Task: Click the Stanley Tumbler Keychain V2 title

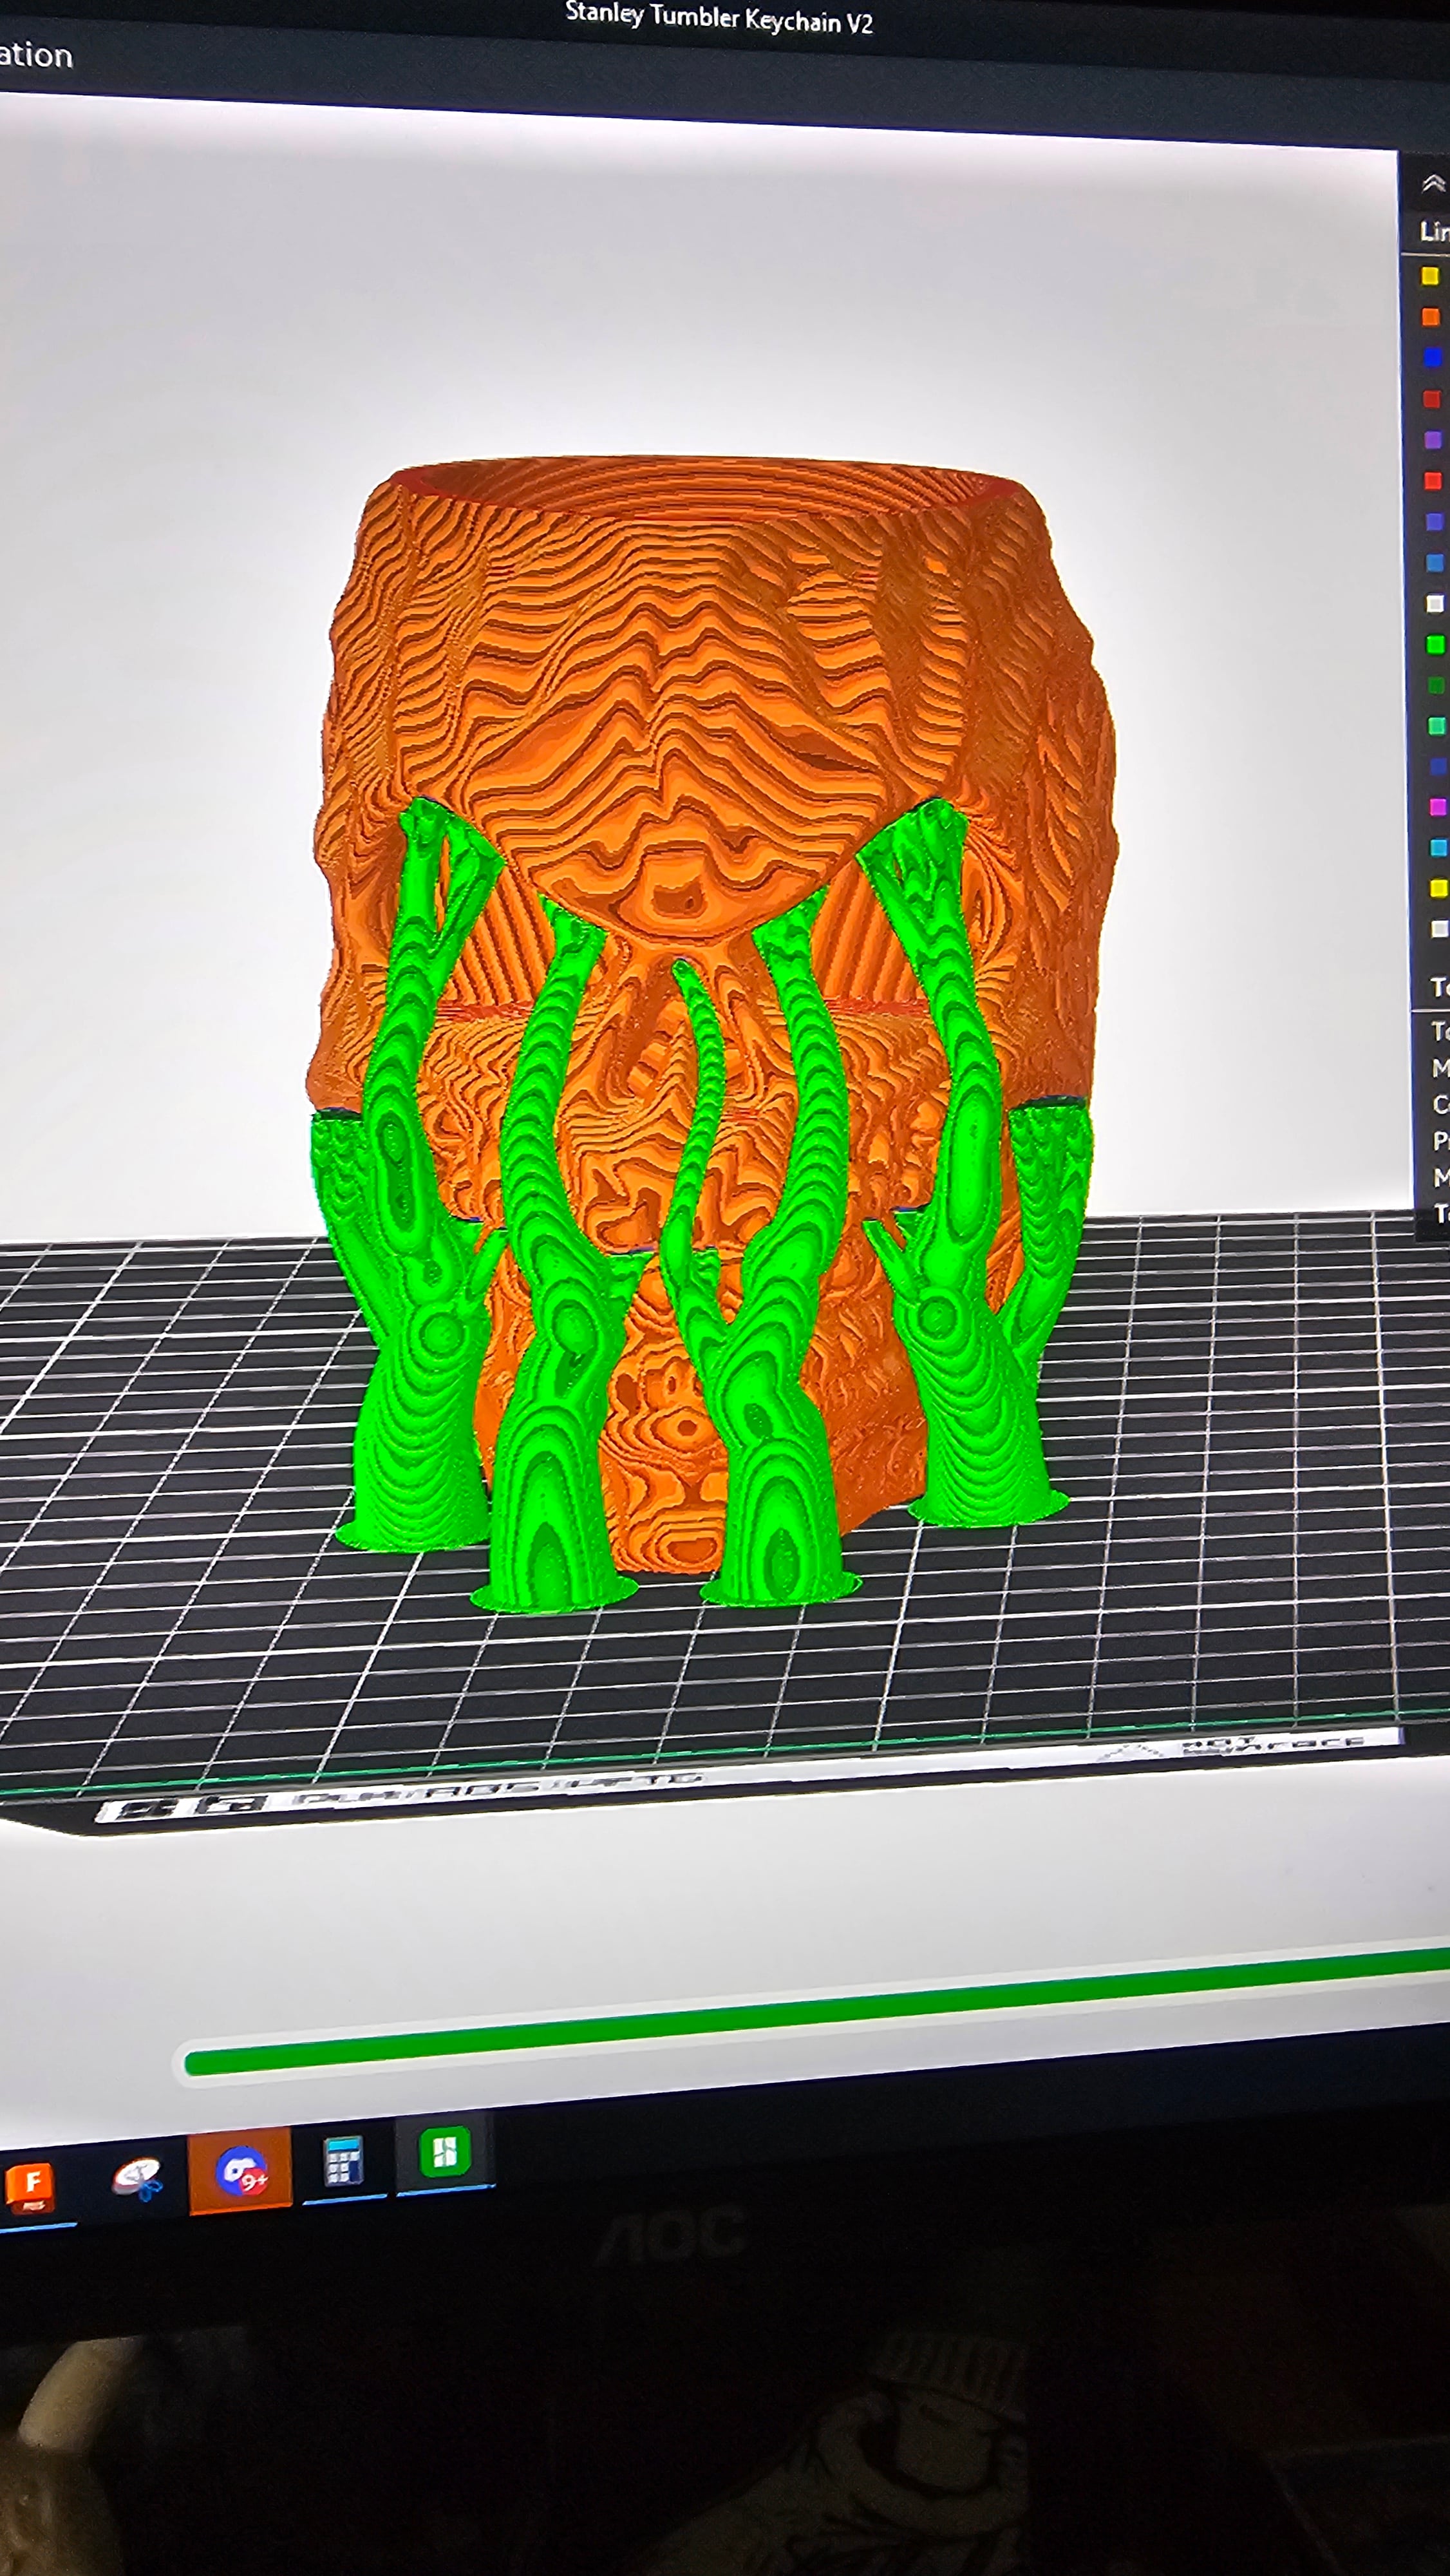Action: click(x=719, y=18)
